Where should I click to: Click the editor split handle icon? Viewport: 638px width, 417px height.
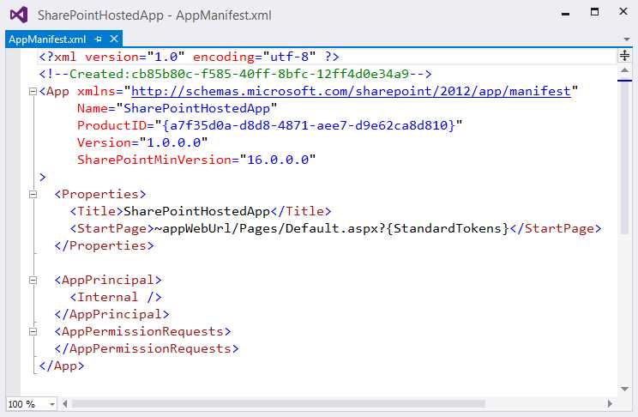(624, 55)
